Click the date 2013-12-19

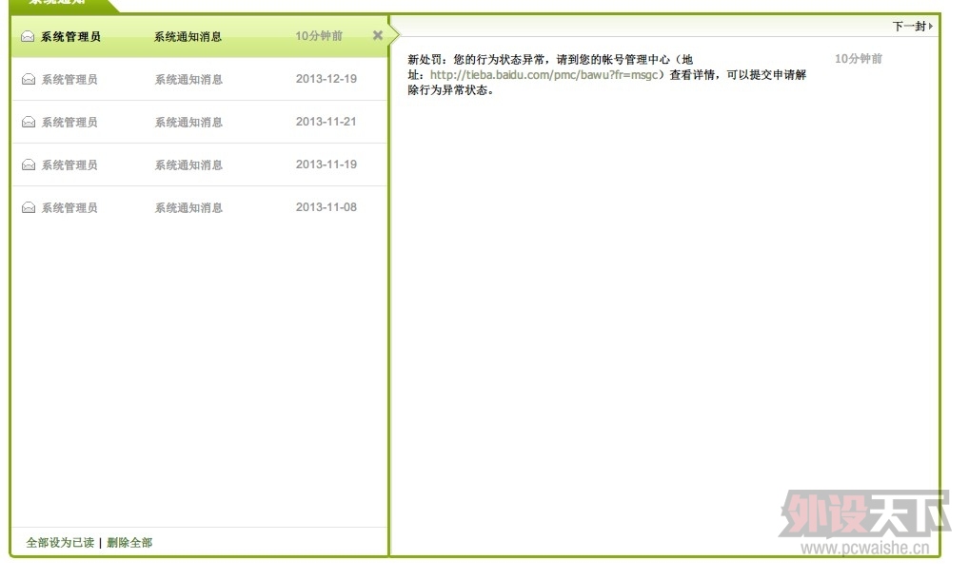326,79
